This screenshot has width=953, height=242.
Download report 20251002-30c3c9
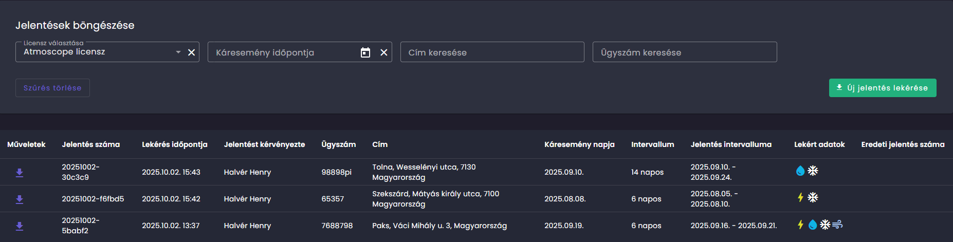[20, 173]
